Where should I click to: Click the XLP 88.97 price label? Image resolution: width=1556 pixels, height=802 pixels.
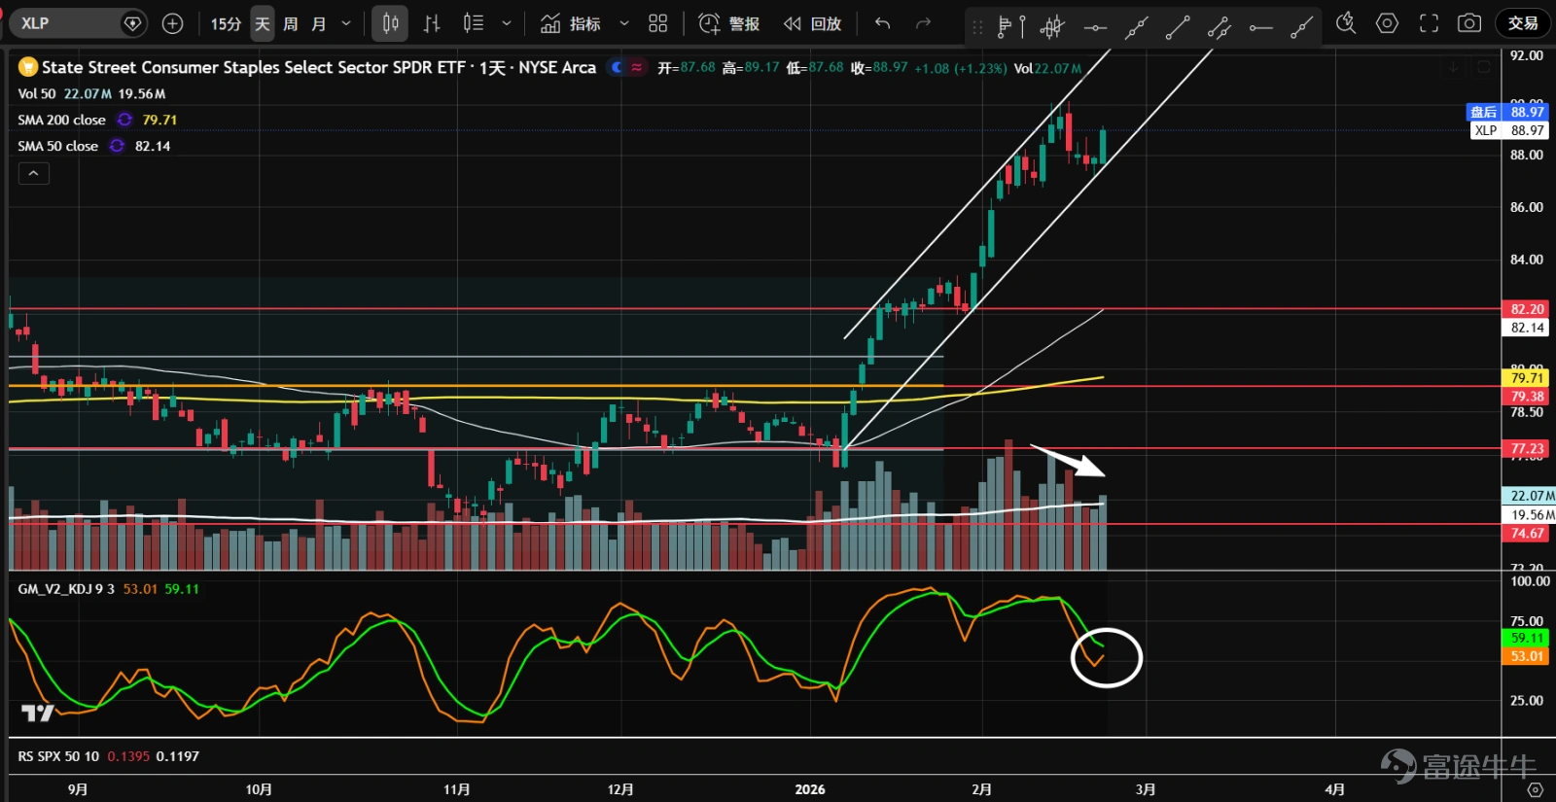coord(1508,130)
